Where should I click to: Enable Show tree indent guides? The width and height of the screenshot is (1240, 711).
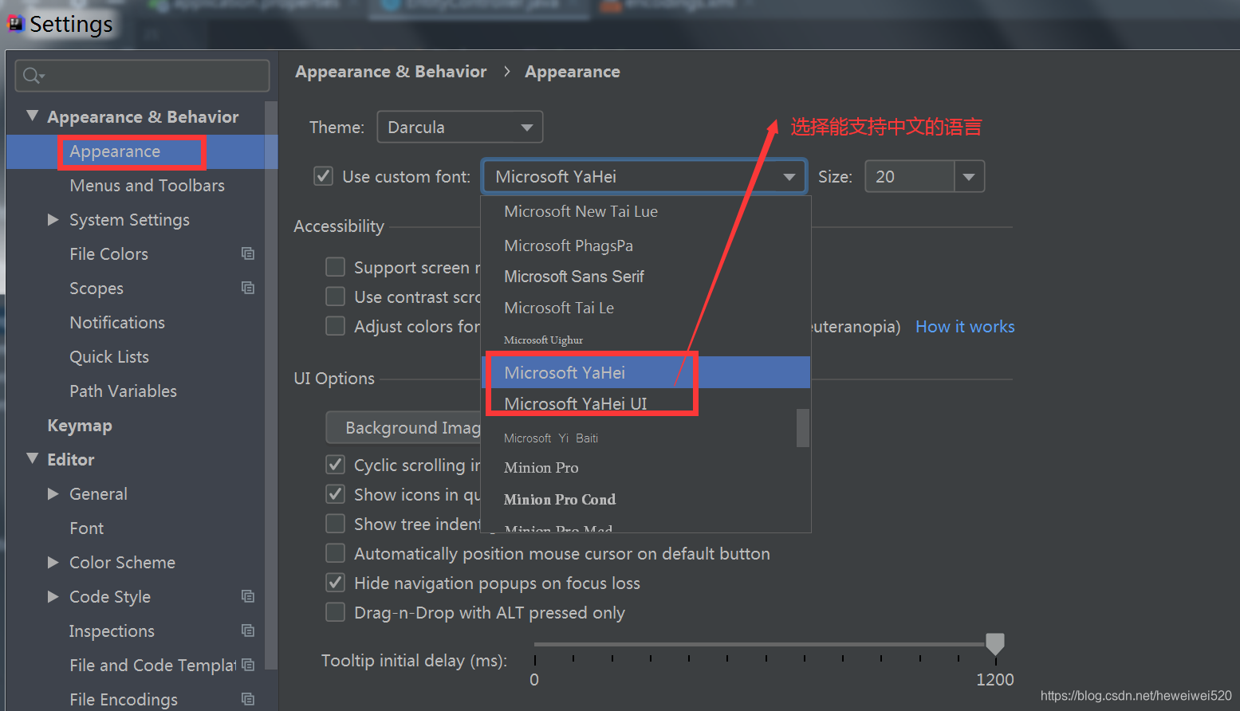[x=336, y=524]
